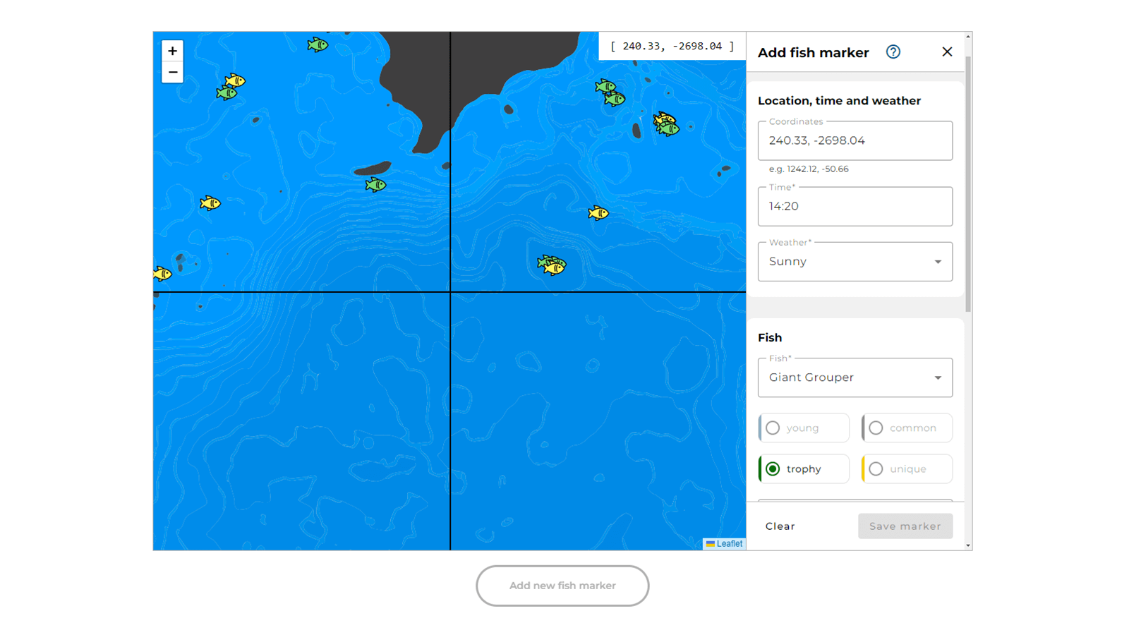
Task: Open the help question mark icon
Action: [893, 52]
